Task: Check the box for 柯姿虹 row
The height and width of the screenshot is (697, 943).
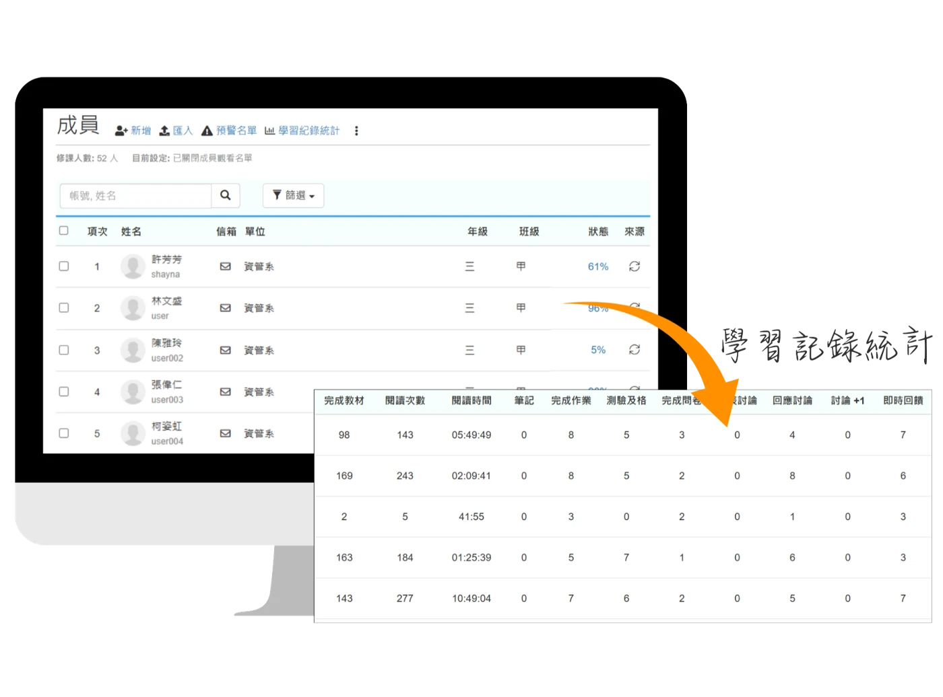Action: (x=64, y=433)
